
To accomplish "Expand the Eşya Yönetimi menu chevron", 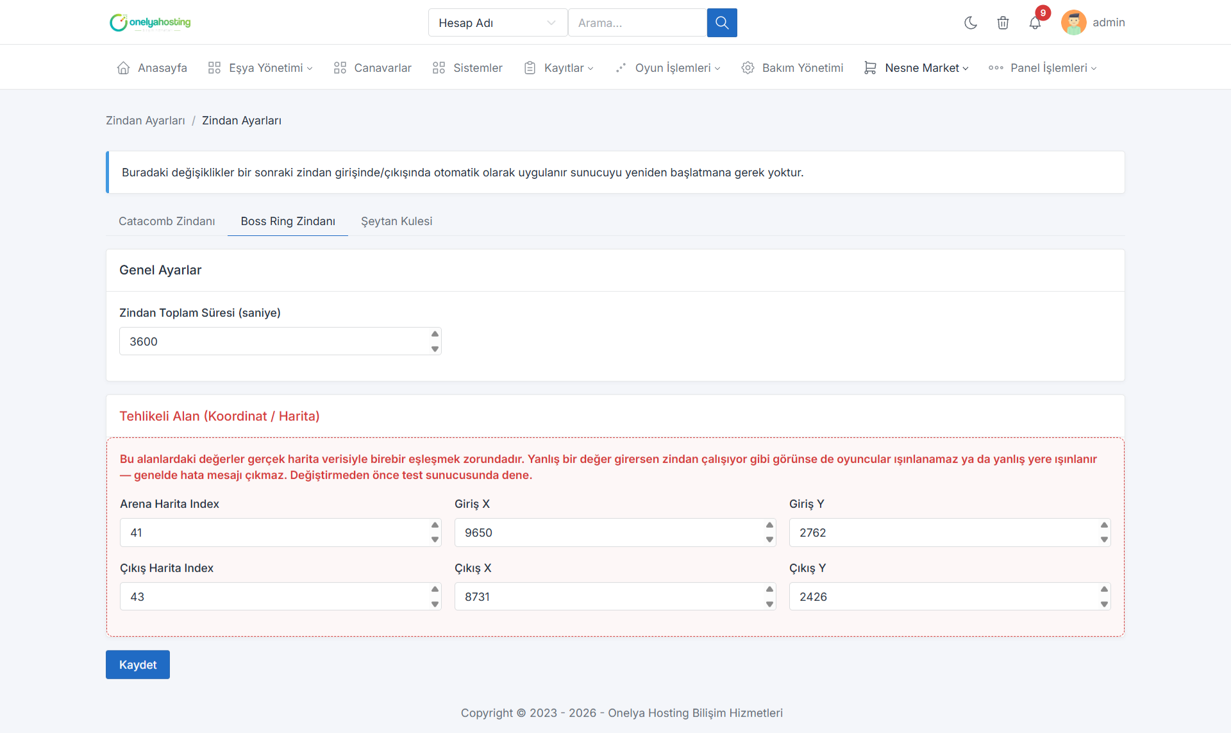I will (310, 69).
